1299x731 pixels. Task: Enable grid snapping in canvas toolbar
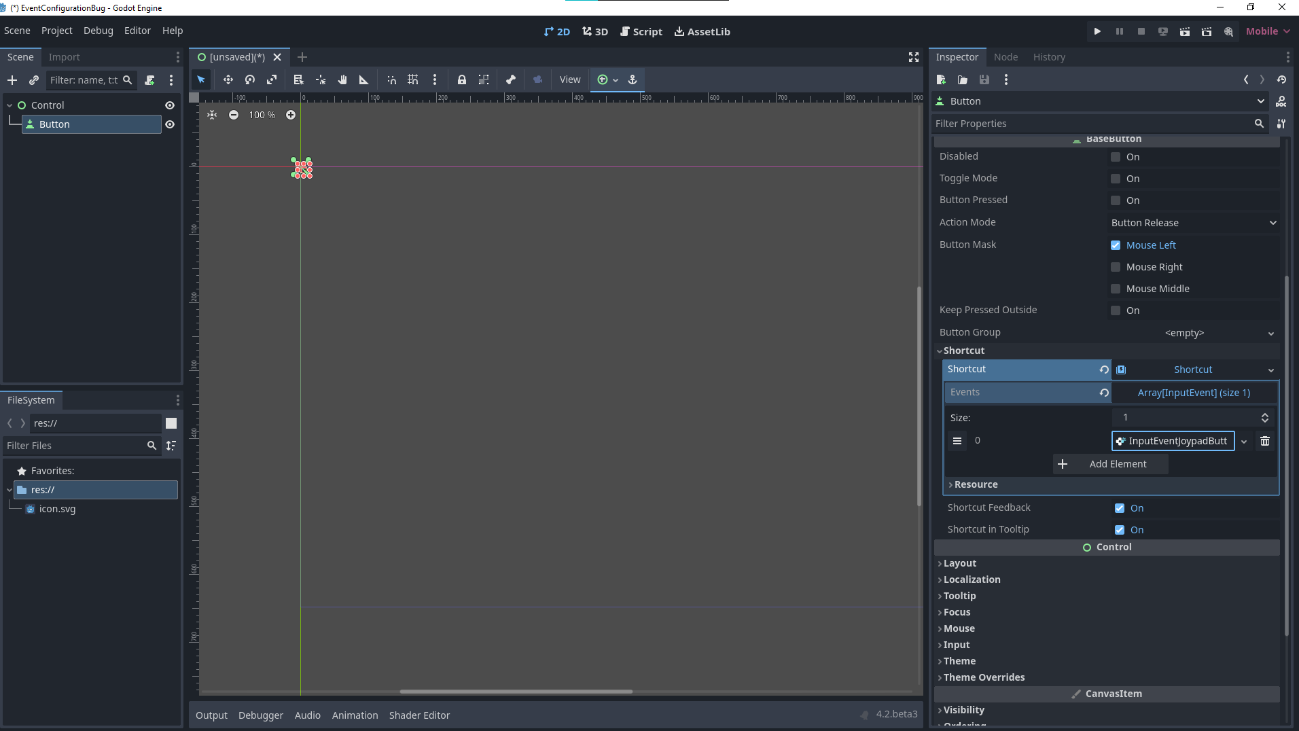pos(412,79)
